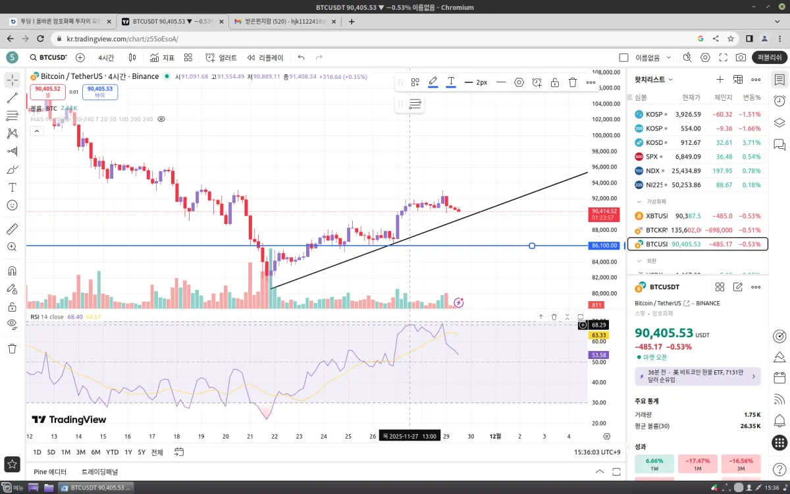The height and width of the screenshot is (494, 790).
Task: Take a chart snapshot with camera icon
Action: 741,57
